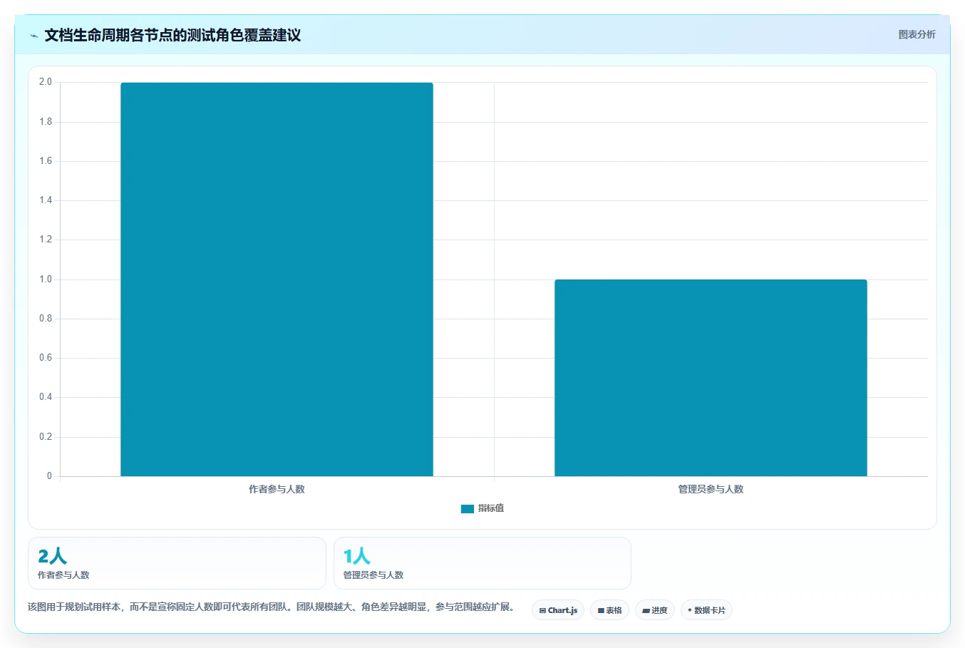Click the 图表分析 label in header
This screenshot has height=648, width=965.
click(x=917, y=34)
